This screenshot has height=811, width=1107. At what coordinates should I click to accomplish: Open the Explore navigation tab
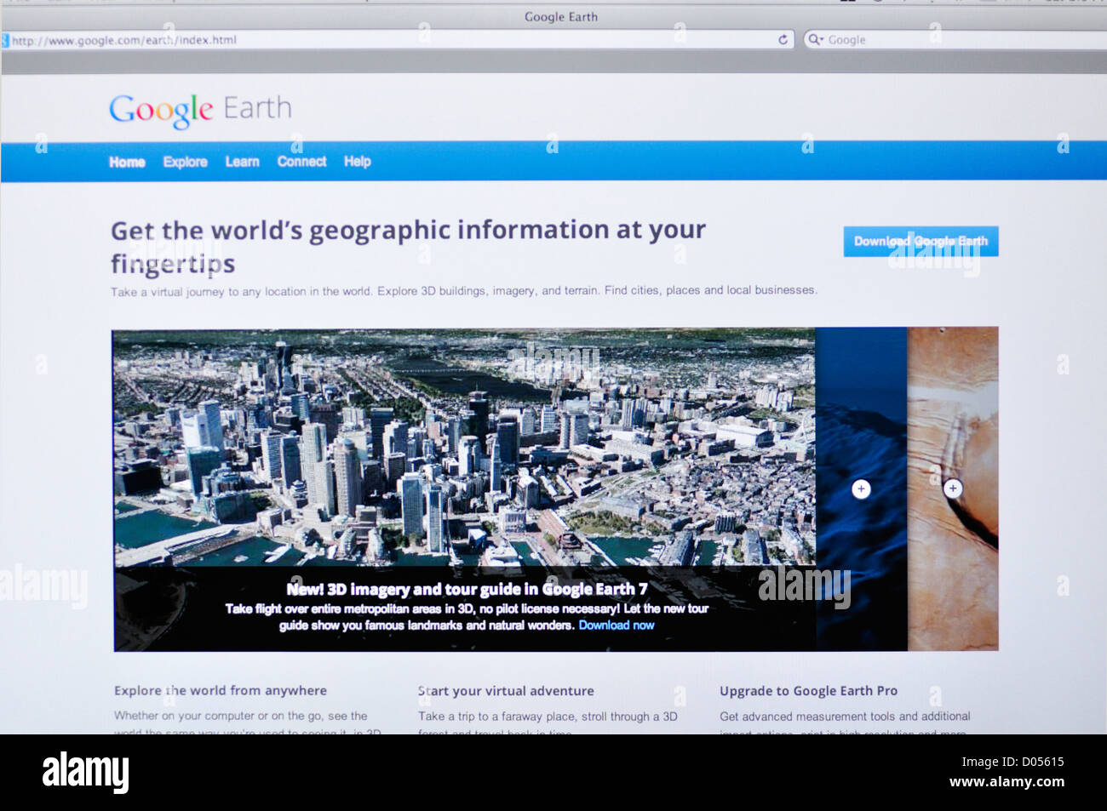(x=185, y=162)
